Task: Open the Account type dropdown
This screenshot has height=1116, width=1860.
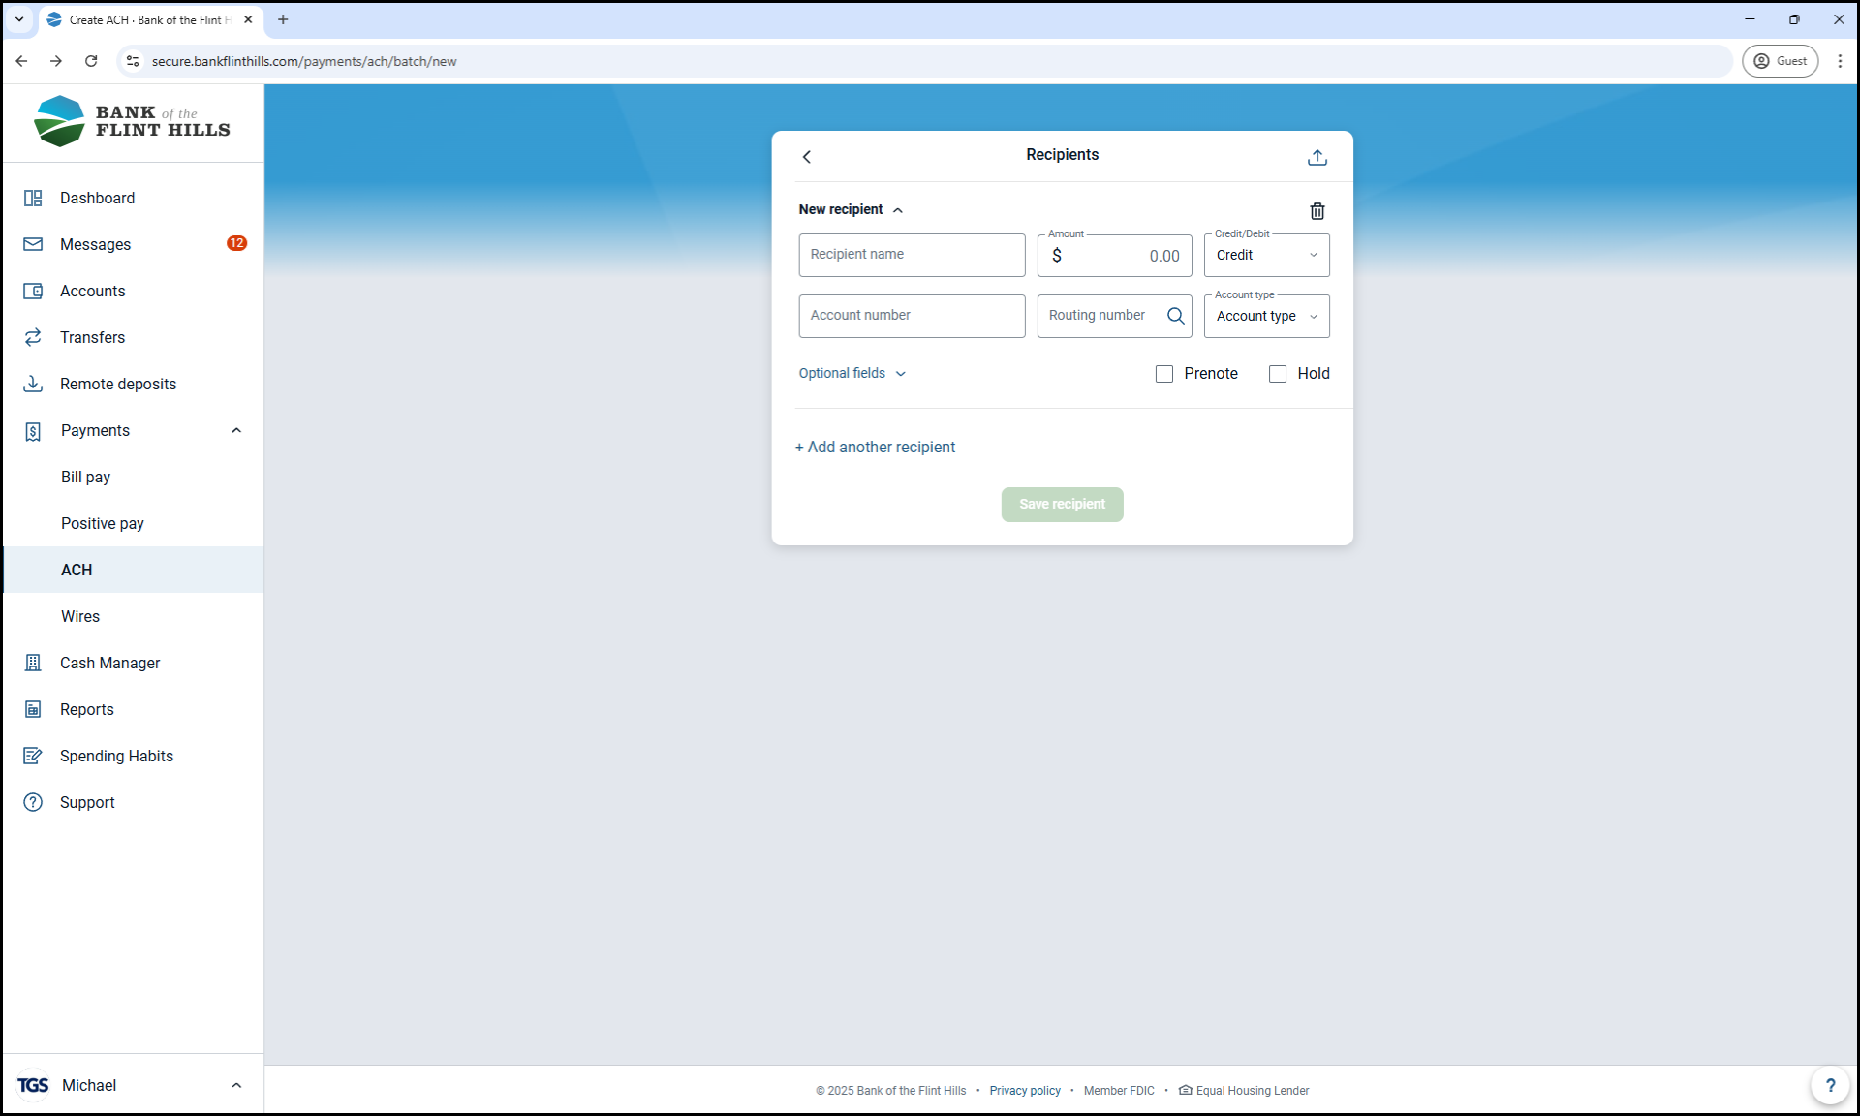Action: pyautogui.click(x=1266, y=317)
